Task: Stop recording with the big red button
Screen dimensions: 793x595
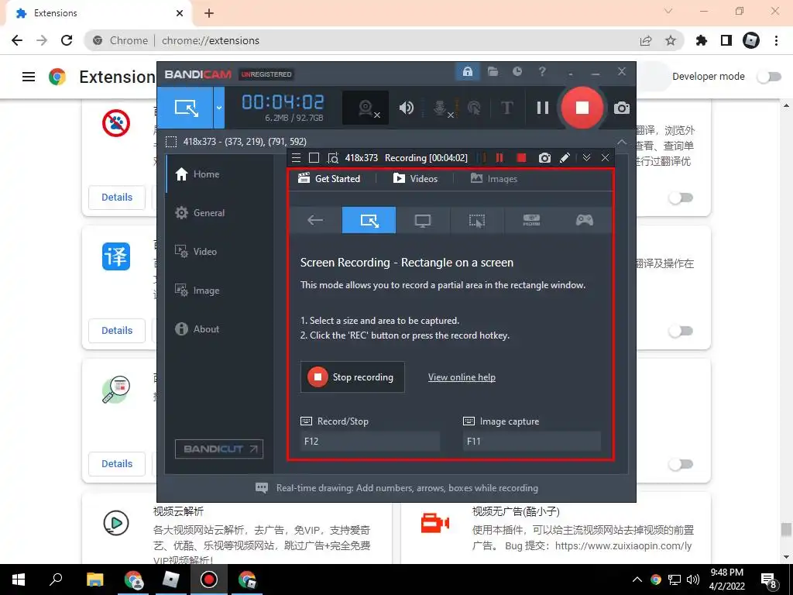Action: coord(582,108)
